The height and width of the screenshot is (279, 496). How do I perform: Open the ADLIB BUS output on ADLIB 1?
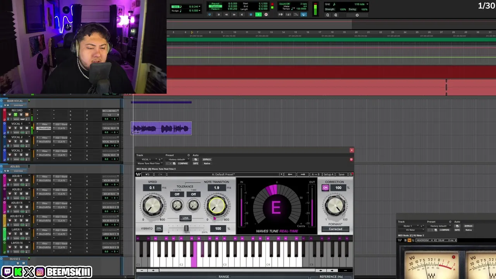[x=110, y=181]
